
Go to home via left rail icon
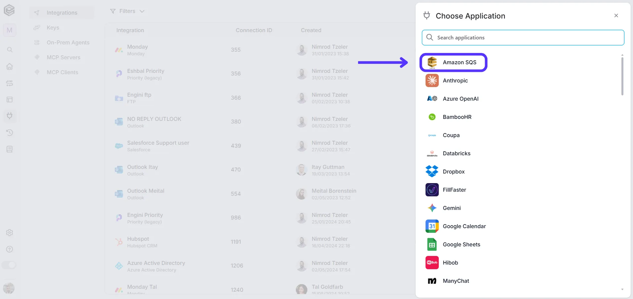[x=10, y=66]
